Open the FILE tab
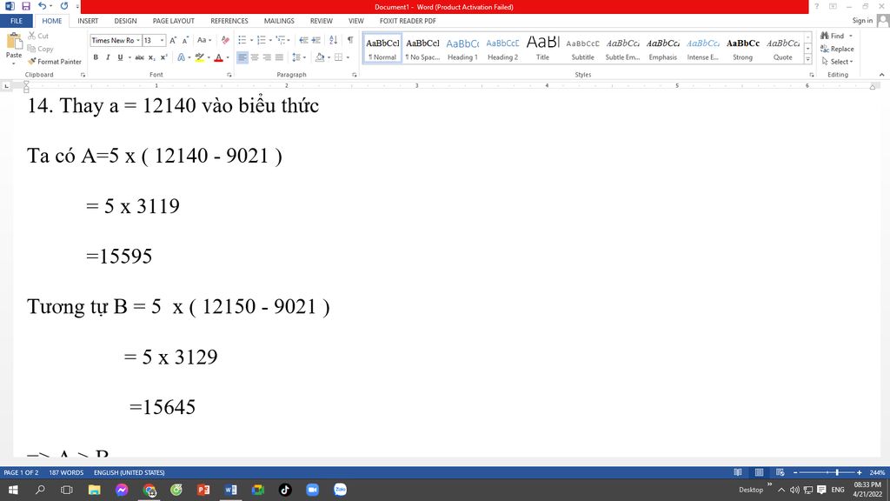 click(17, 21)
